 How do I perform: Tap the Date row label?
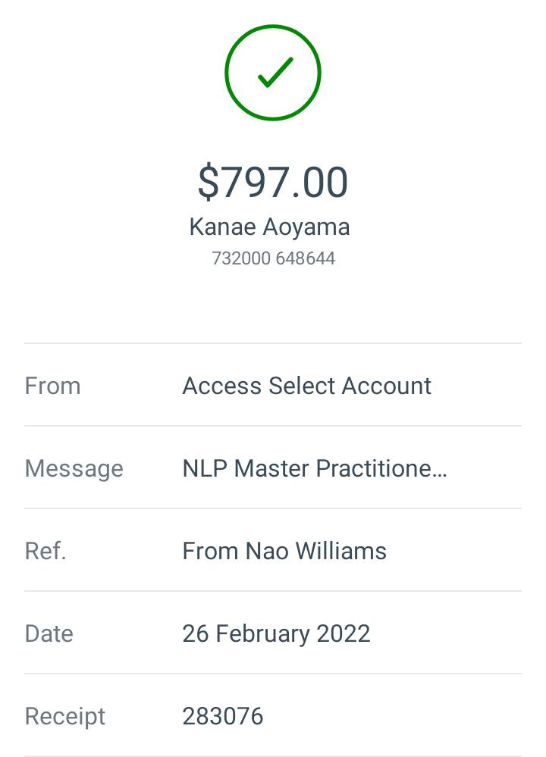coord(49,633)
